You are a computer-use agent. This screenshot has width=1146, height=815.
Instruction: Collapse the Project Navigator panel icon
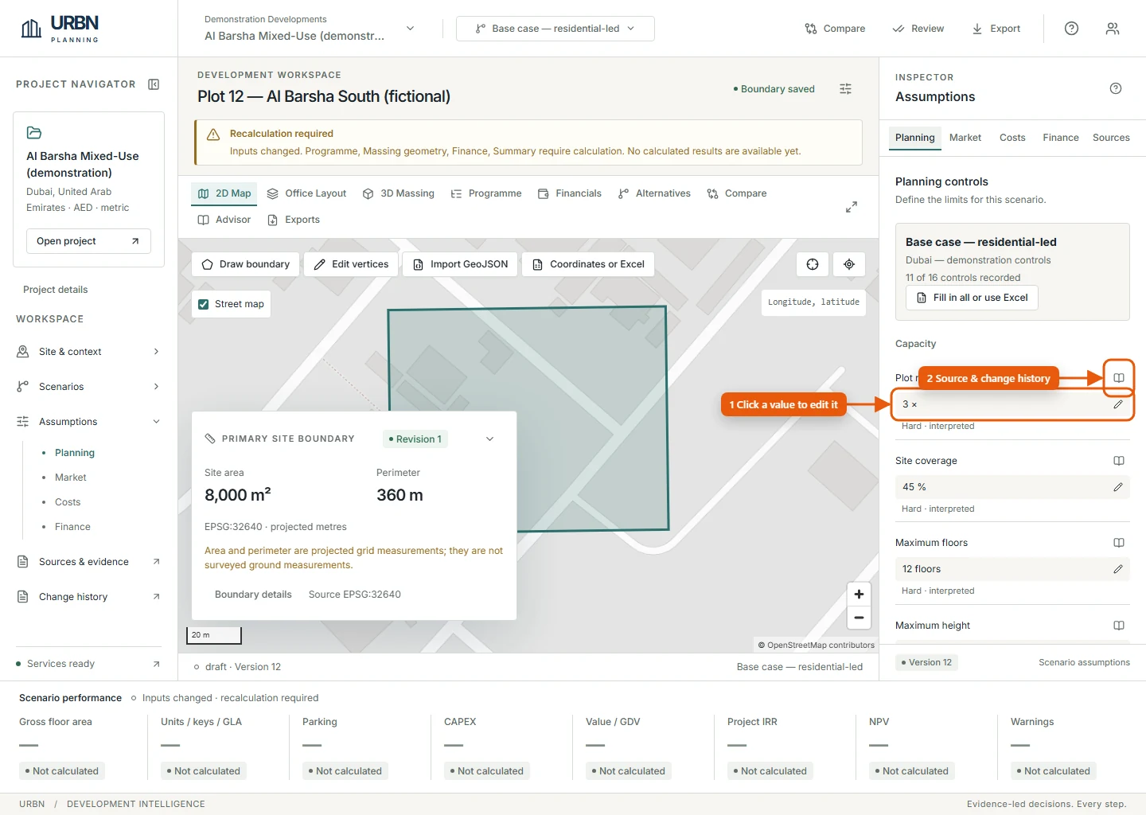(x=154, y=84)
